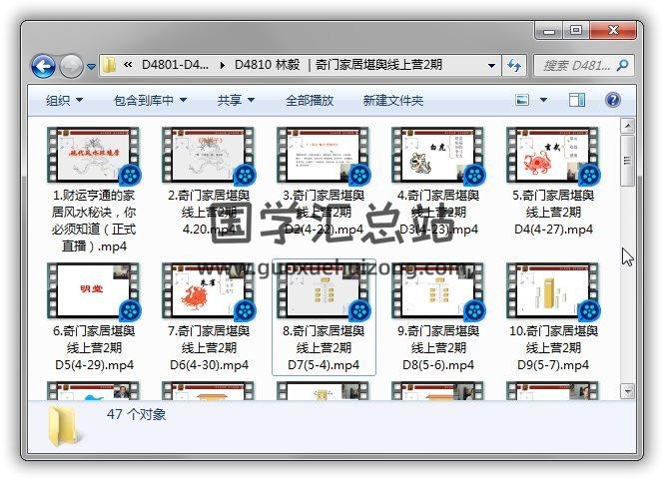Image resolution: width=664 pixels, height=481 pixels.
Task: Click the Back navigation arrow button
Action: (x=43, y=66)
